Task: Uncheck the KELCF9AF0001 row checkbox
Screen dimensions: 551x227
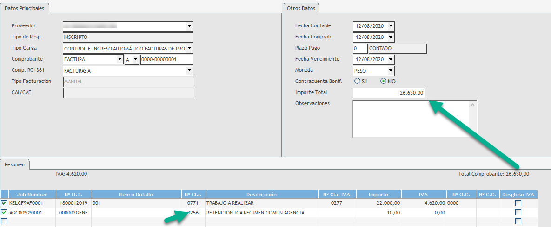Action: point(4,203)
